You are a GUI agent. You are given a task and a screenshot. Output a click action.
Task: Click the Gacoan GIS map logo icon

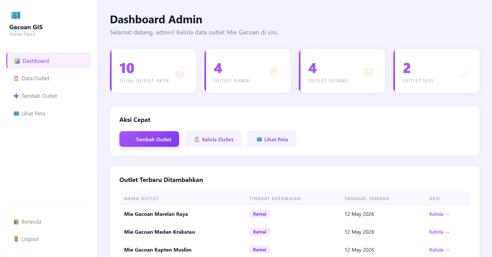click(16, 16)
